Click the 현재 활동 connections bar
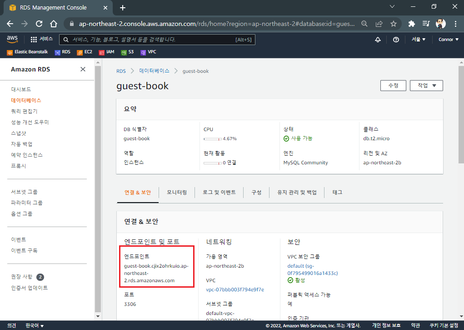The image size is (464, 330). (213, 163)
